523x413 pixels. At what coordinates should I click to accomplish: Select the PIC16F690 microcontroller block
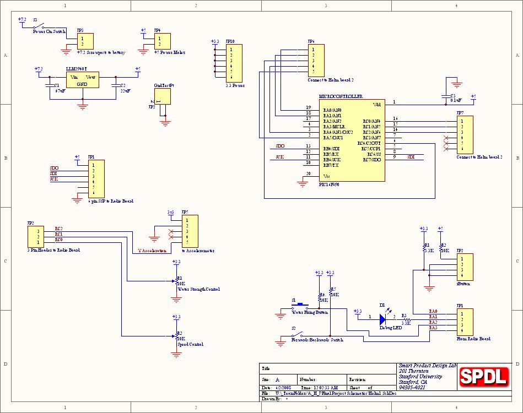(351, 140)
